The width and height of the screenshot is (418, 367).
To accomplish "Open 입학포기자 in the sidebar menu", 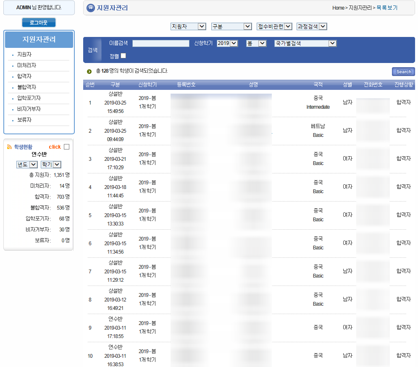I will click(29, 98).
